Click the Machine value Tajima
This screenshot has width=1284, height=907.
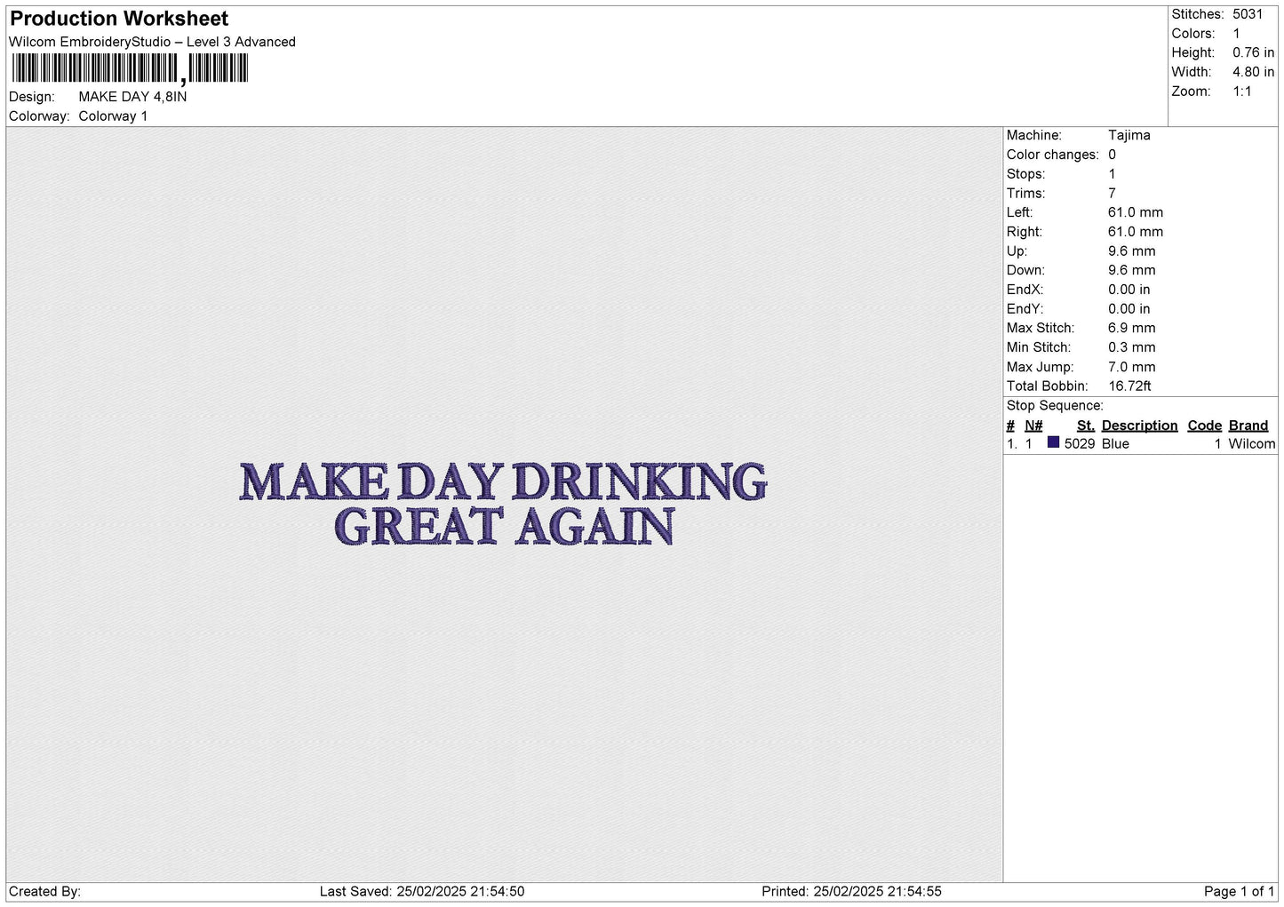coord(1128,135)
